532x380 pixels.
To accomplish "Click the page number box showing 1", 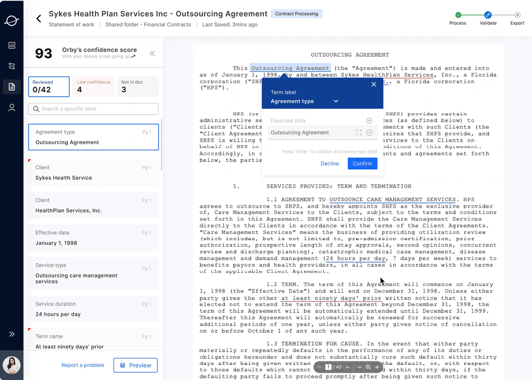I will 328,367.
